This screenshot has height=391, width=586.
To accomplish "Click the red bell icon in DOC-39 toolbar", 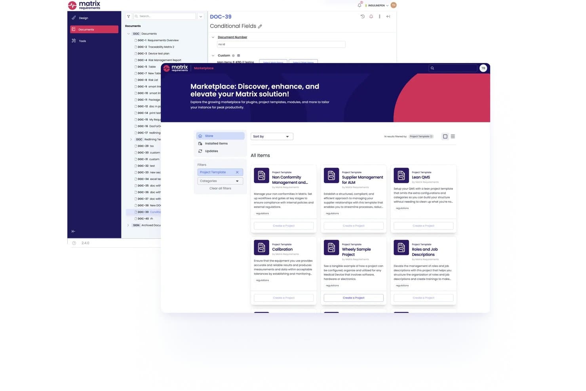I will (x=371, y=16).
